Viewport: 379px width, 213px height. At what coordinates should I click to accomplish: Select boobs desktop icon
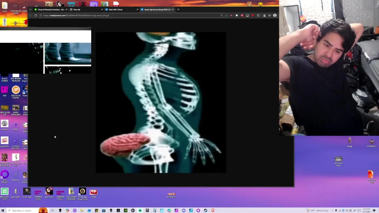coord(94,194)
